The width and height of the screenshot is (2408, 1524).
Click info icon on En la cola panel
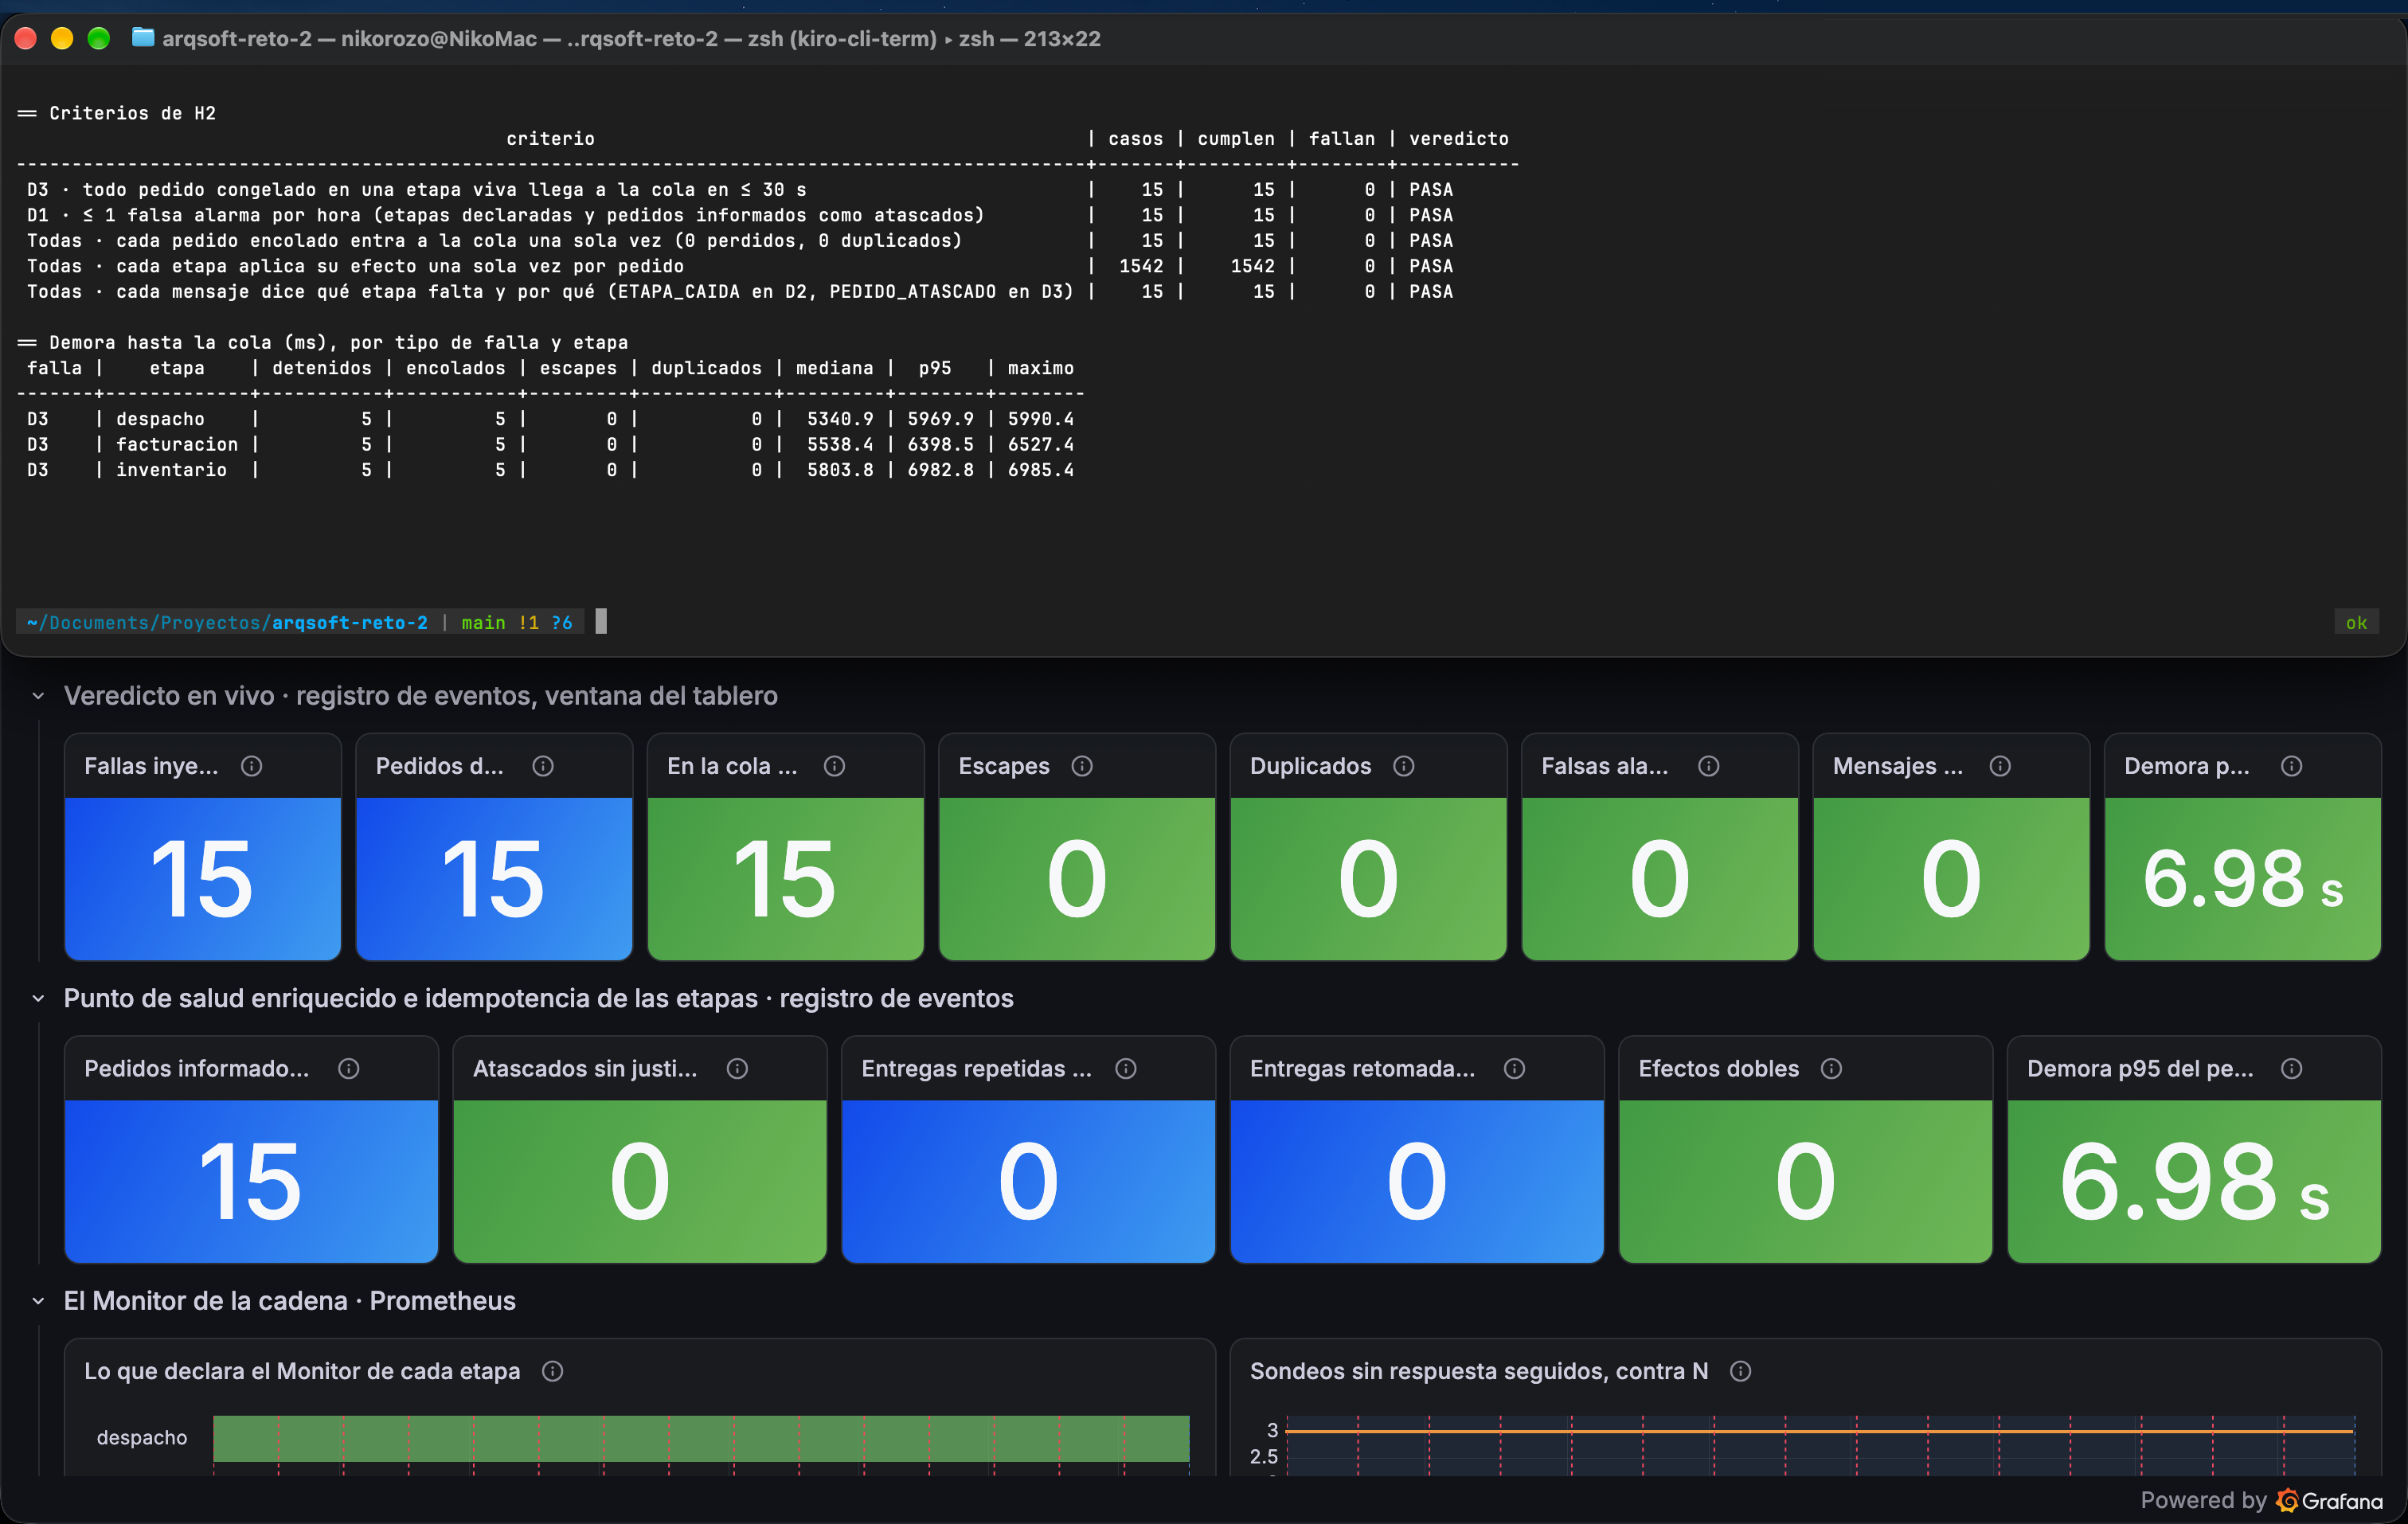[x=834, y=766]
